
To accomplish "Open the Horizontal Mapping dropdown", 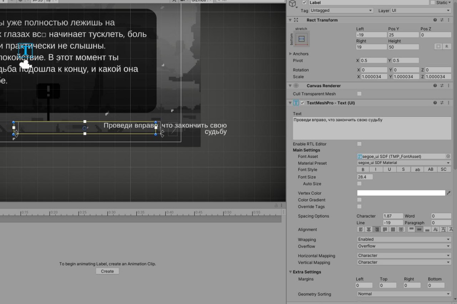I will point(404,255).
